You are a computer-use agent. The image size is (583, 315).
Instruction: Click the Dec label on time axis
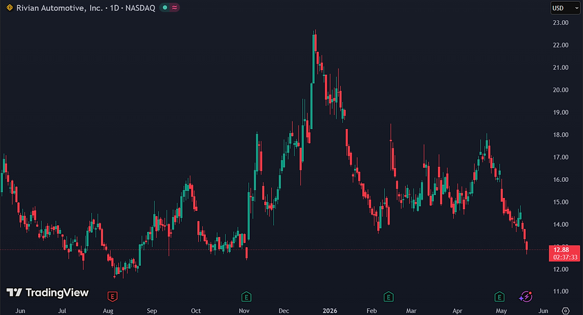[284, 311]
